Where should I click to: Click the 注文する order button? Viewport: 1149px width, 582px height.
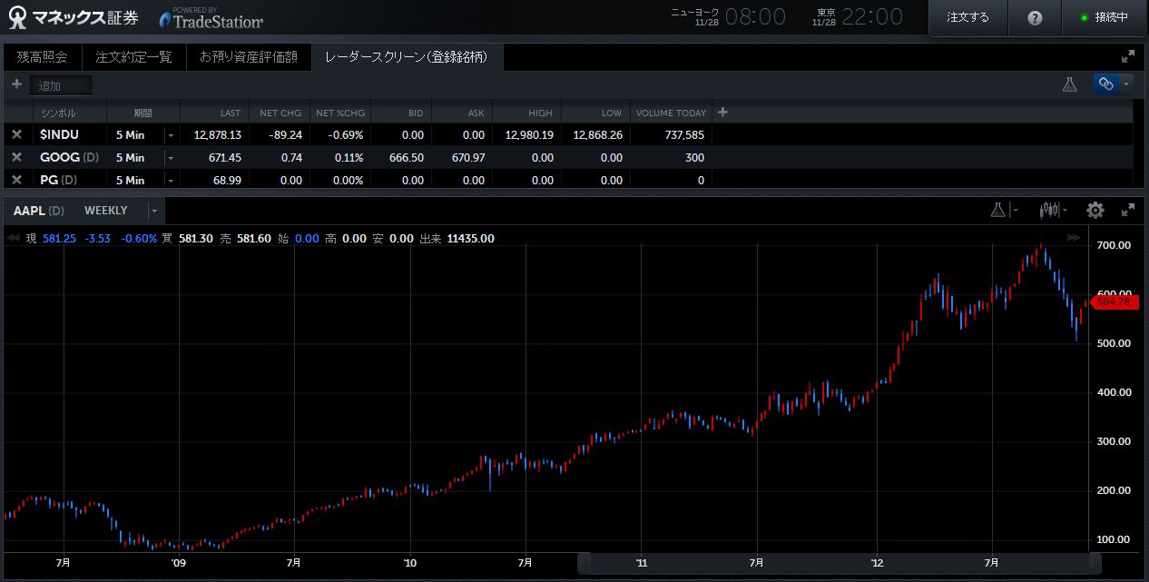click(967, 17)
